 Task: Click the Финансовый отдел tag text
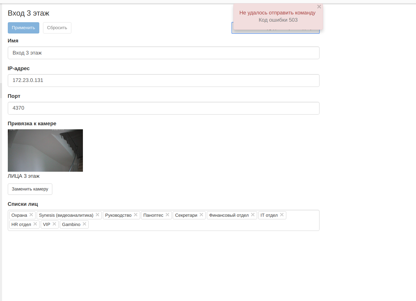(x=229, y=215)
